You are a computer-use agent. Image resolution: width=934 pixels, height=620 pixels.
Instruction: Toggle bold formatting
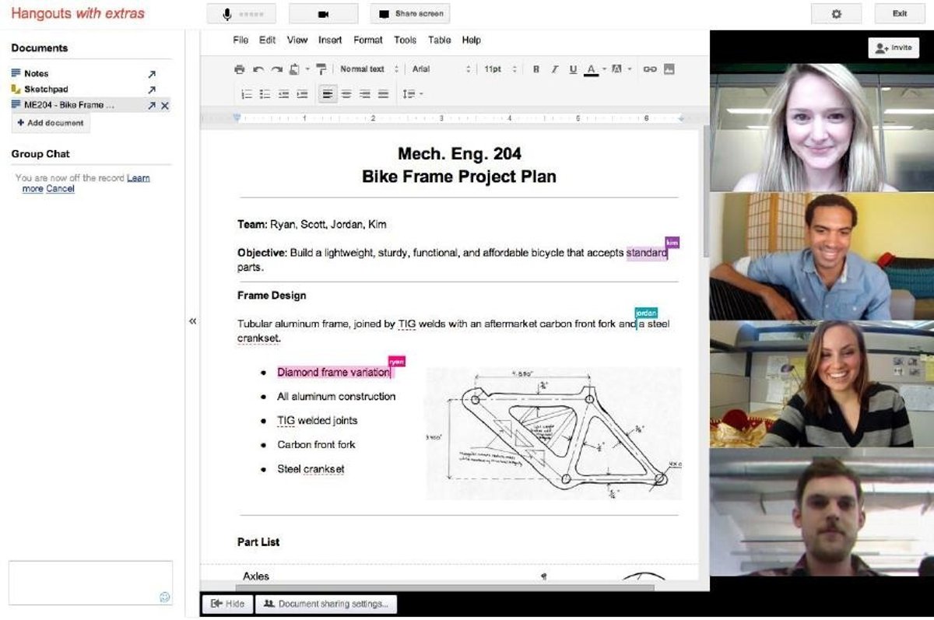536,69
